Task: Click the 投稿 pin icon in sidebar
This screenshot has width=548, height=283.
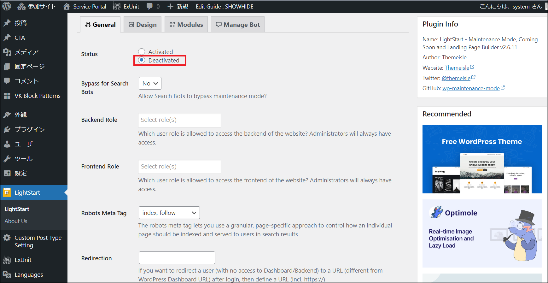Action: coord(7,23)
